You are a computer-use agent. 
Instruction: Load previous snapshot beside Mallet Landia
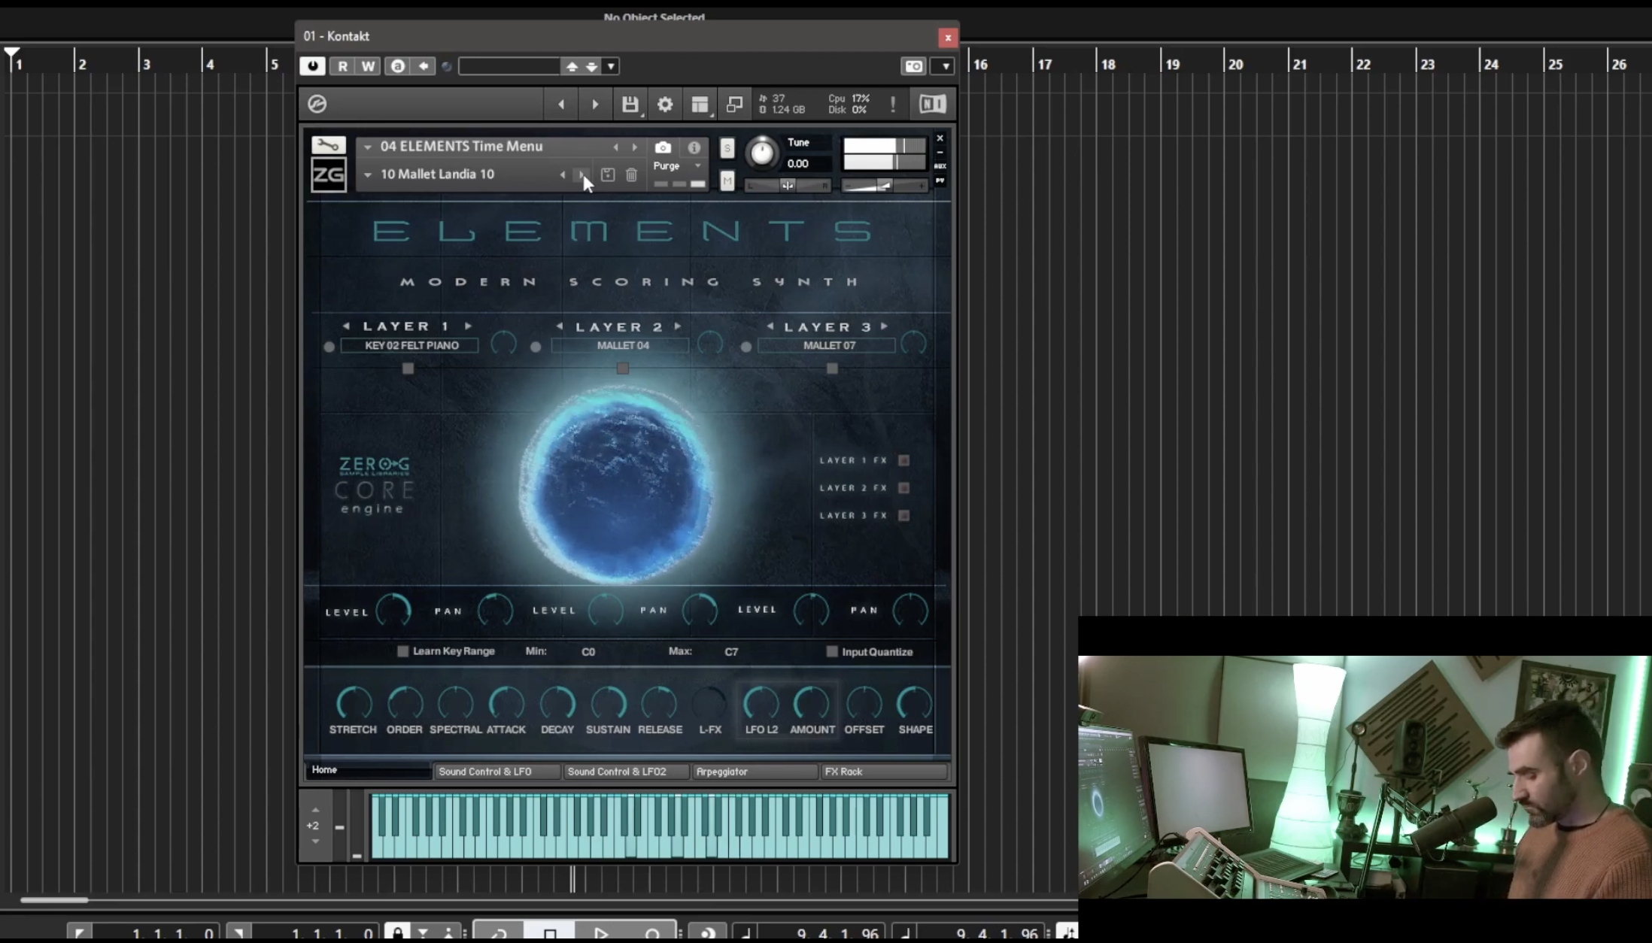click(563, 175)
